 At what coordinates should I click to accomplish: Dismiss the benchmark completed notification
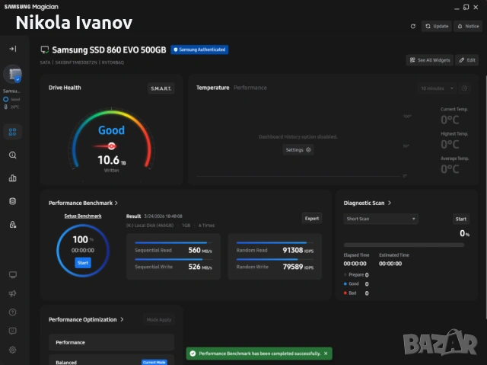326,354
